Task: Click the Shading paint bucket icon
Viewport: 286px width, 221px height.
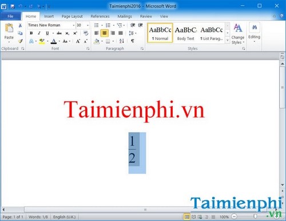Action: coord(97,41)
